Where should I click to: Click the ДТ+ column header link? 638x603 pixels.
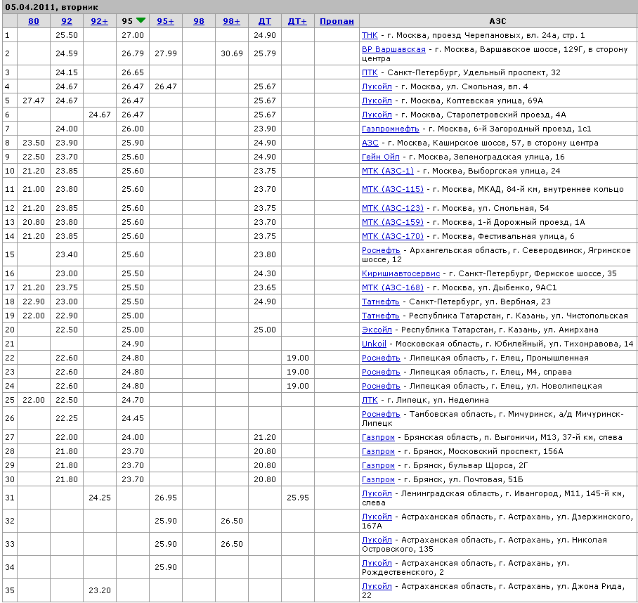click(297, 21)
